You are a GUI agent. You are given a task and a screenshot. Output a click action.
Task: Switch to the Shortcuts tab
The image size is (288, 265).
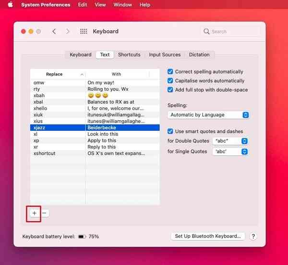129,55
